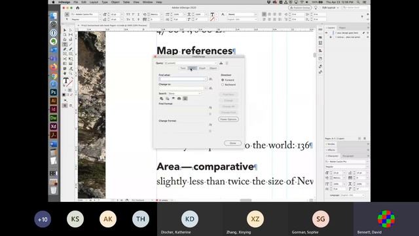The height and width of the screenshot is (236, 419).
Task: Click the large T formatting-affects-text icon
Action: (x=65, y=80)
